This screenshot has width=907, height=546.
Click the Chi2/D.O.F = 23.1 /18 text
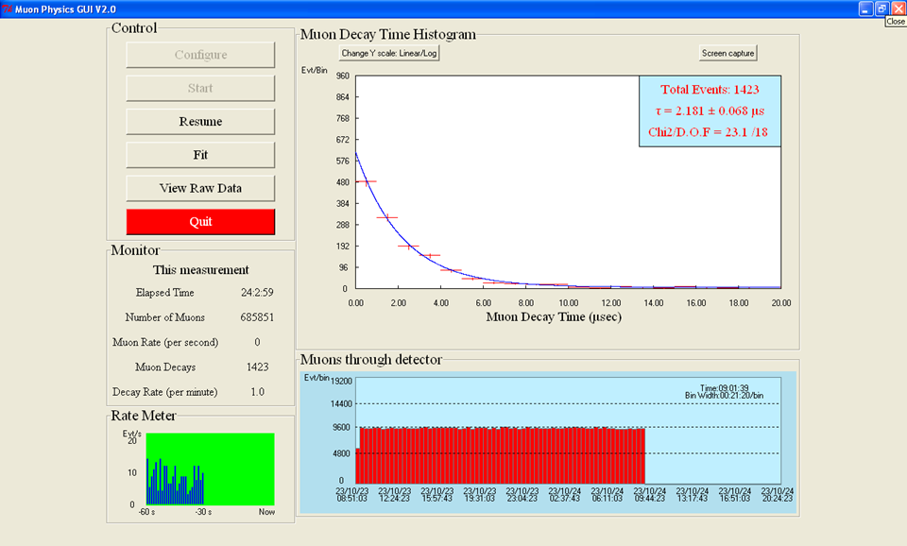click(x=708, y=132)
